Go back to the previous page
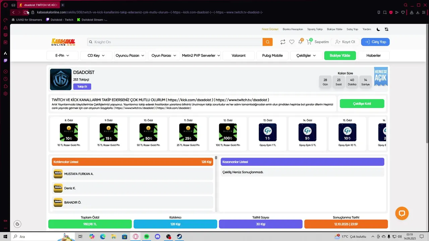This screenshot has height=241, width=429. coord(13,12)
